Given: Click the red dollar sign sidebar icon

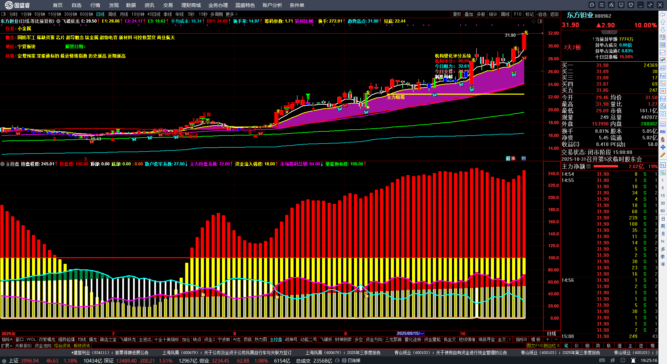Looking at the screenshot, I should [x=663, y=139].
